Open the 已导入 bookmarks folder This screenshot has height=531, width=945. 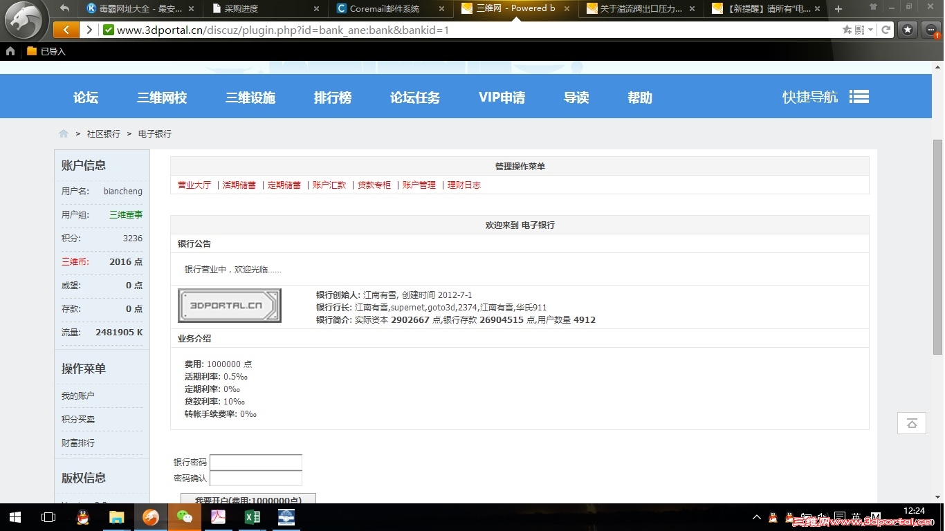click(46, 51)
